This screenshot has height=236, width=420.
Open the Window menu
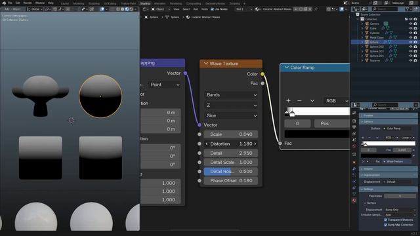(40, 3)
